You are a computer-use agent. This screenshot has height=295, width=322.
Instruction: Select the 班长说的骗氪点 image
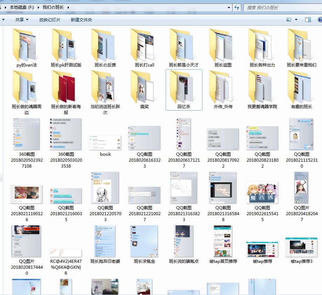point(184,245)
